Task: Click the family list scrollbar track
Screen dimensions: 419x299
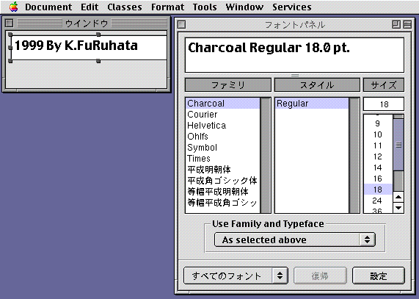Action: (x=266, y=156)
